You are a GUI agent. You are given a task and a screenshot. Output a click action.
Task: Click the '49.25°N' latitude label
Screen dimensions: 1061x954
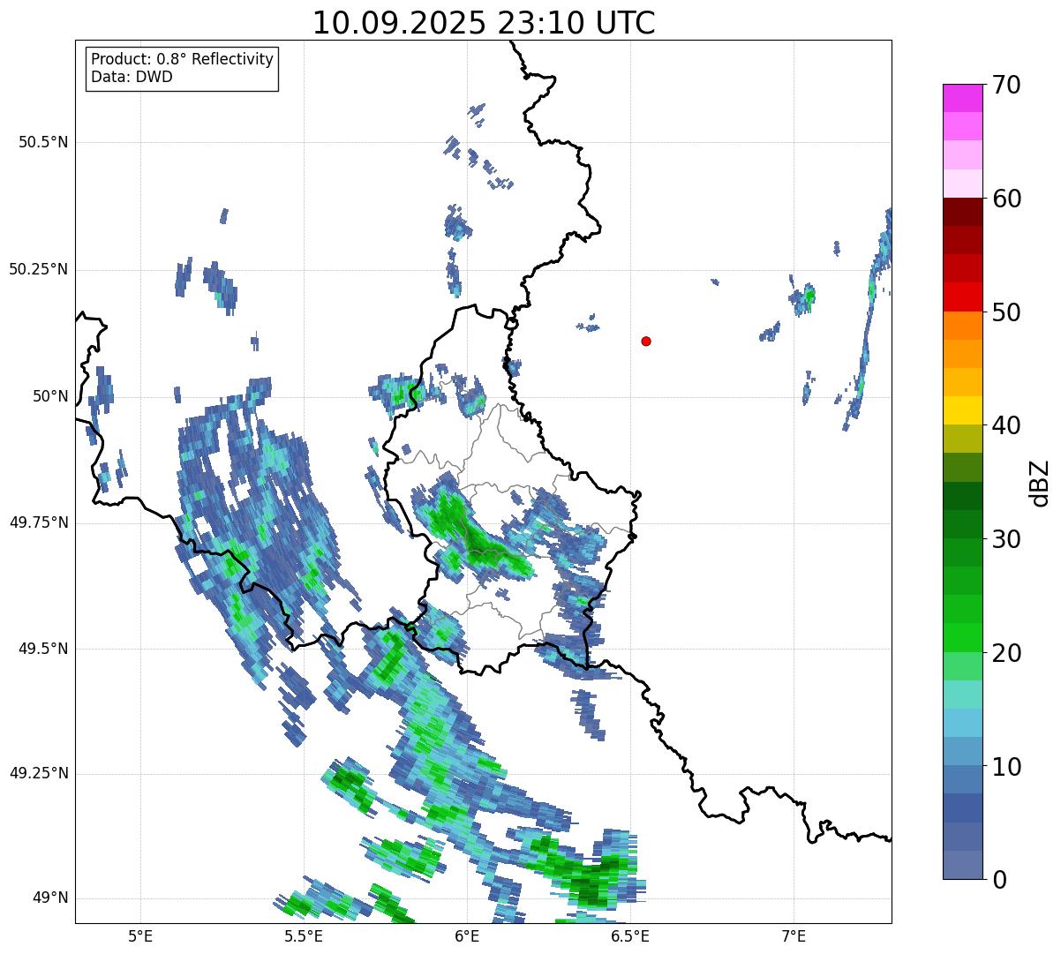click(38, 773)
